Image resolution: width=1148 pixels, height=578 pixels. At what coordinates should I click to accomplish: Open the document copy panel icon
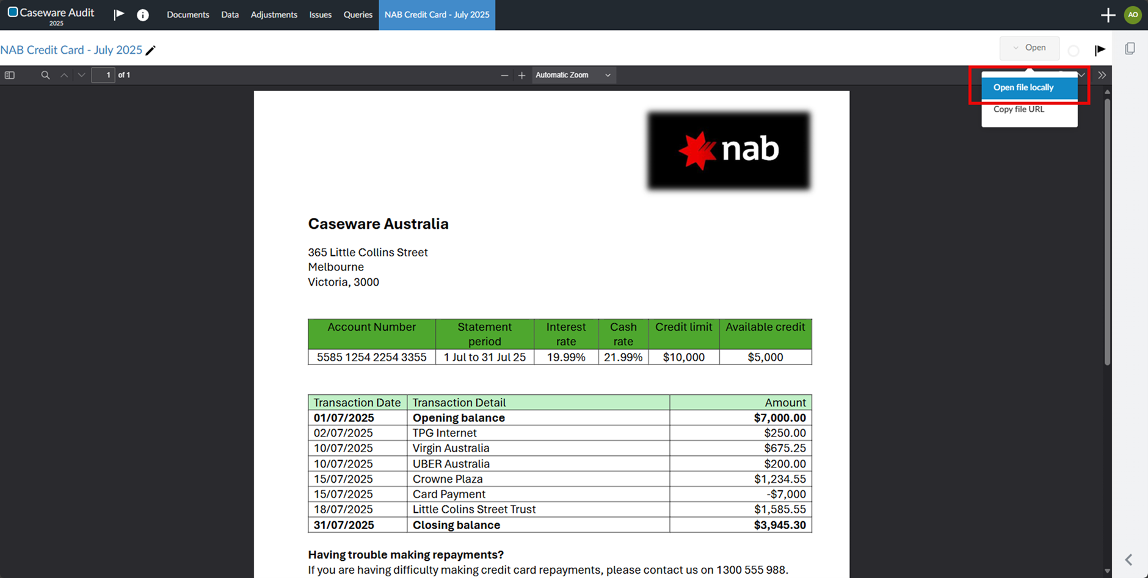1130,48
